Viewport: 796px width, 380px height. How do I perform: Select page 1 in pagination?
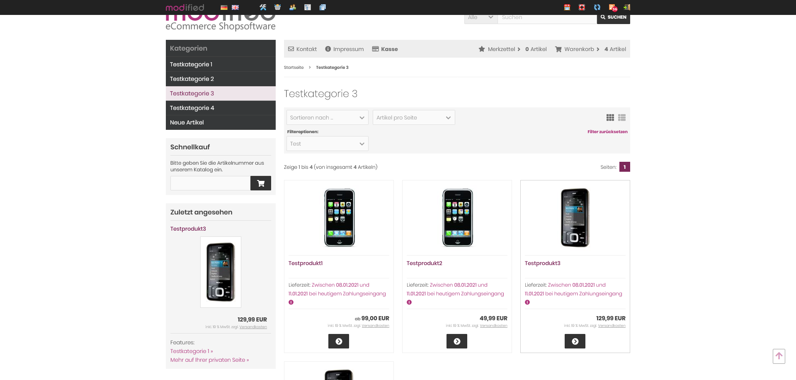(625, 167)
